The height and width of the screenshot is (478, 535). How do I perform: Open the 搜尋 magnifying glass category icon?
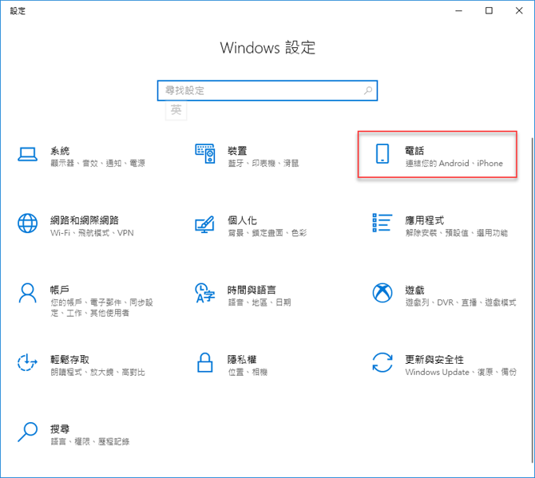[27, 432]
